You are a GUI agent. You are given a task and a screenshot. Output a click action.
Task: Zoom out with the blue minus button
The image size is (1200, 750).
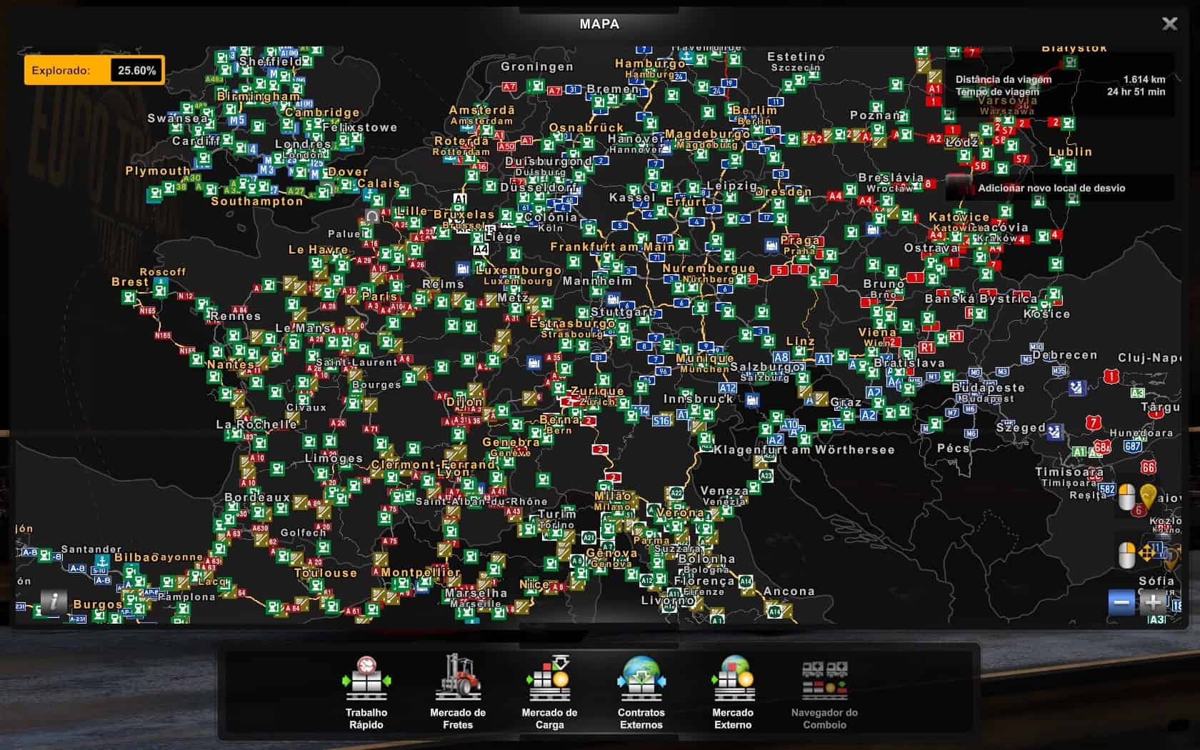coord(1121,602)
